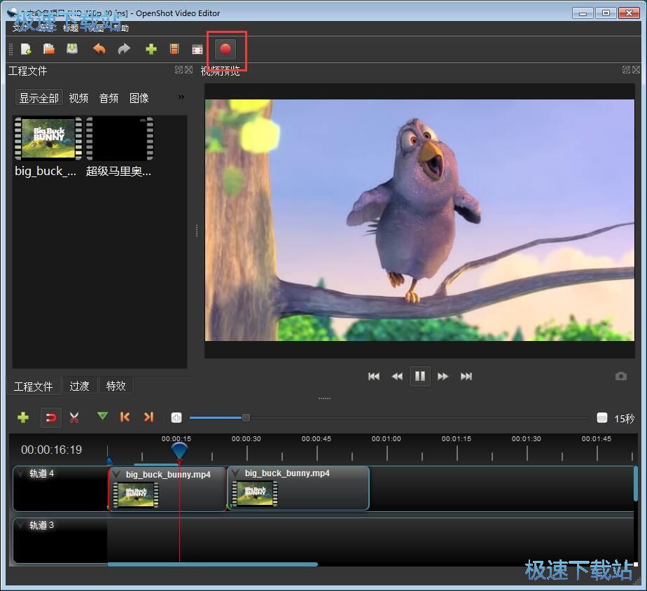Open 轨道 3 track dropdown arrow
Screen dimensions: 647x591
(x=21, y=525)
